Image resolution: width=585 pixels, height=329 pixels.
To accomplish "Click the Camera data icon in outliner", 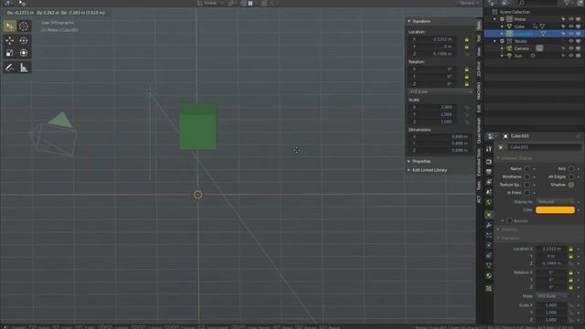I will click(x=539, y=48).
